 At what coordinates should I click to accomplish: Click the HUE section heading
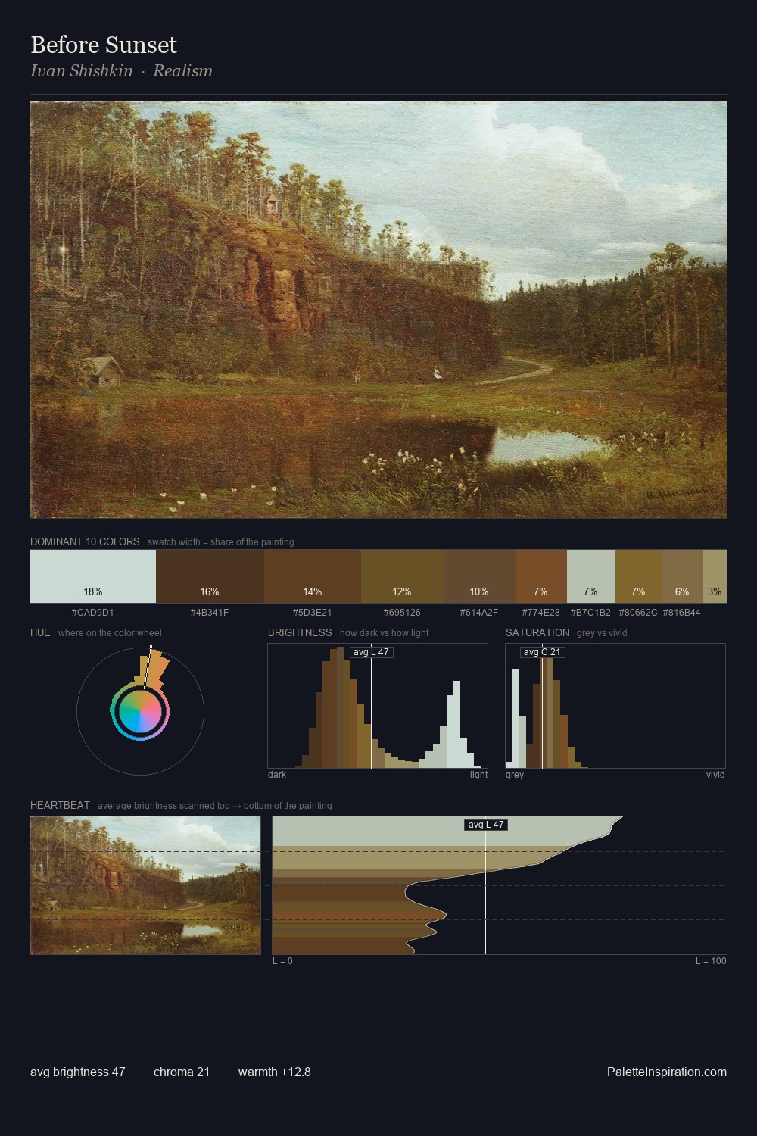(x=40, y=633)
